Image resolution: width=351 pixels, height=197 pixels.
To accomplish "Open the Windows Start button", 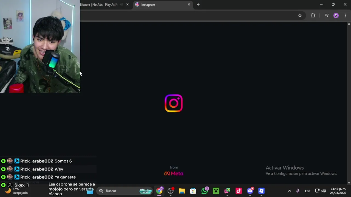I will pyautogui.click(x=90, y=191).
